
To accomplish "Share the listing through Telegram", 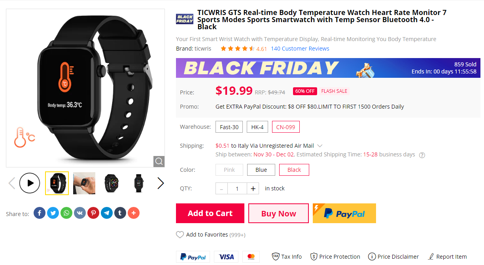I will 107,213.
